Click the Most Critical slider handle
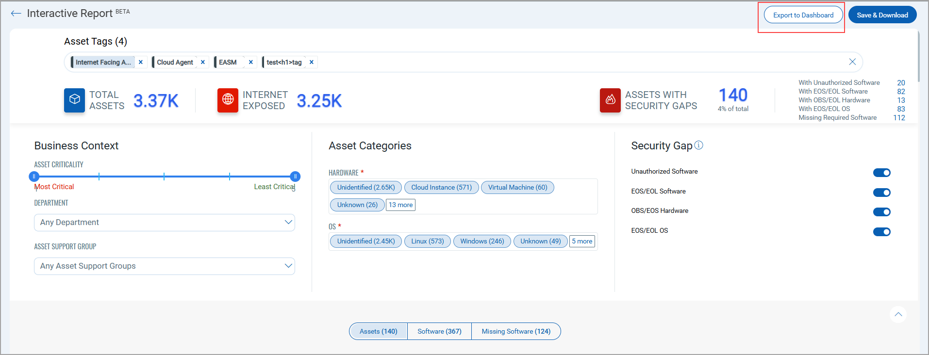This screenshot has width=929, height=355. click(34, 177)
